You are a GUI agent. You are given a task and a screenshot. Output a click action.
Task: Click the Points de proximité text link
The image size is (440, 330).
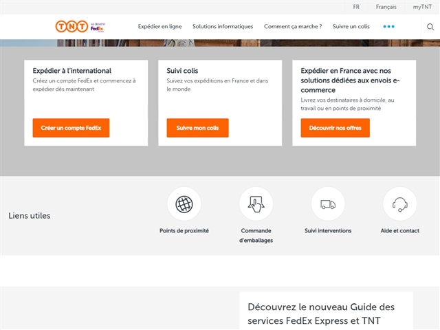[184, 231]
